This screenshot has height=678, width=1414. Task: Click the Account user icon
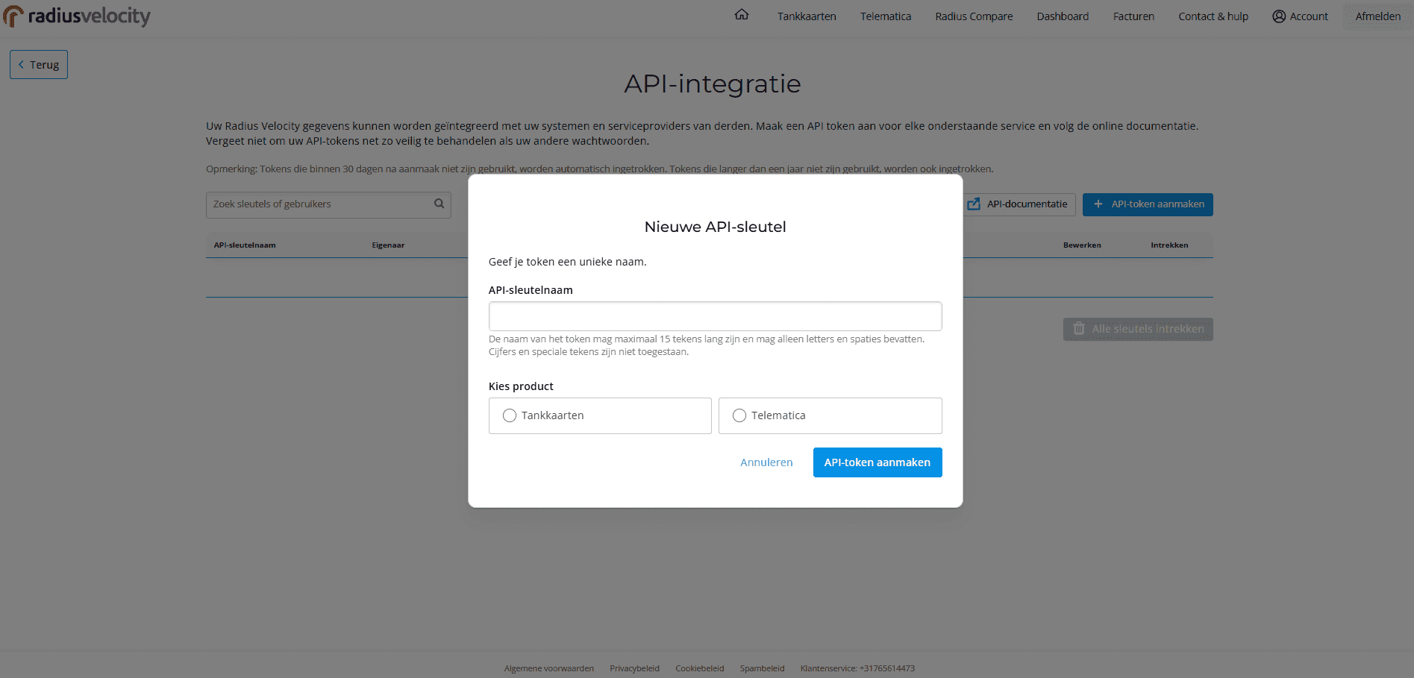coord(1279,16)
